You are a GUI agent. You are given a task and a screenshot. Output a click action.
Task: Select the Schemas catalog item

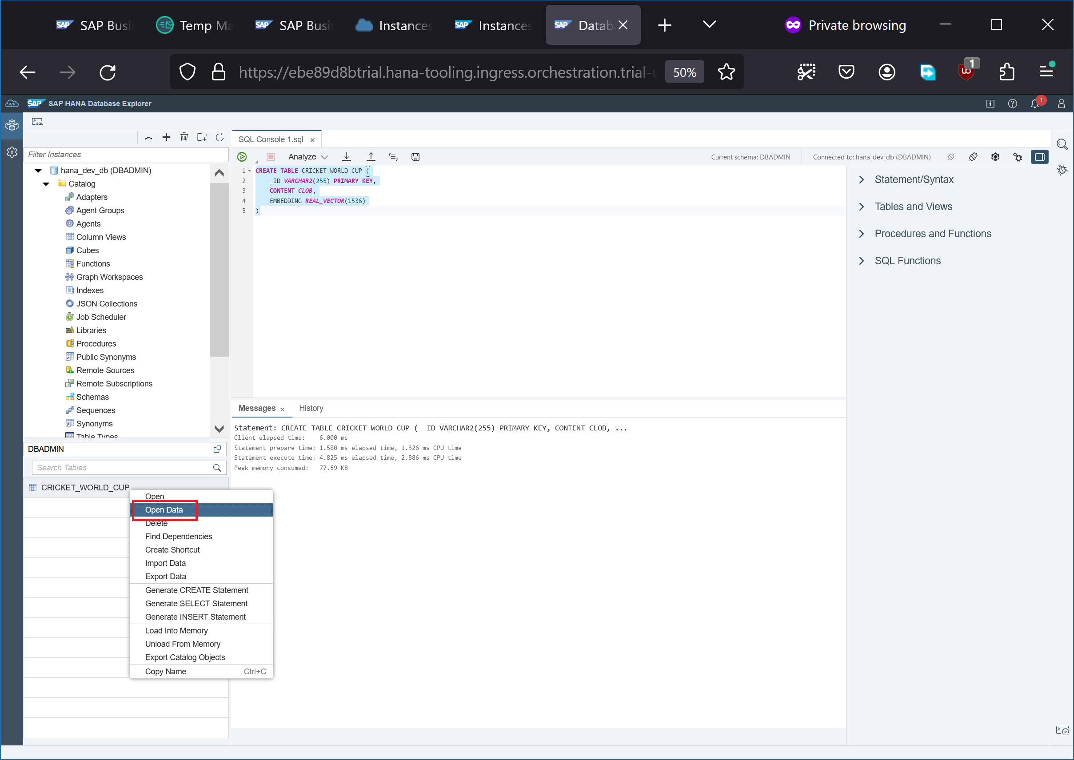pos(92,397)
